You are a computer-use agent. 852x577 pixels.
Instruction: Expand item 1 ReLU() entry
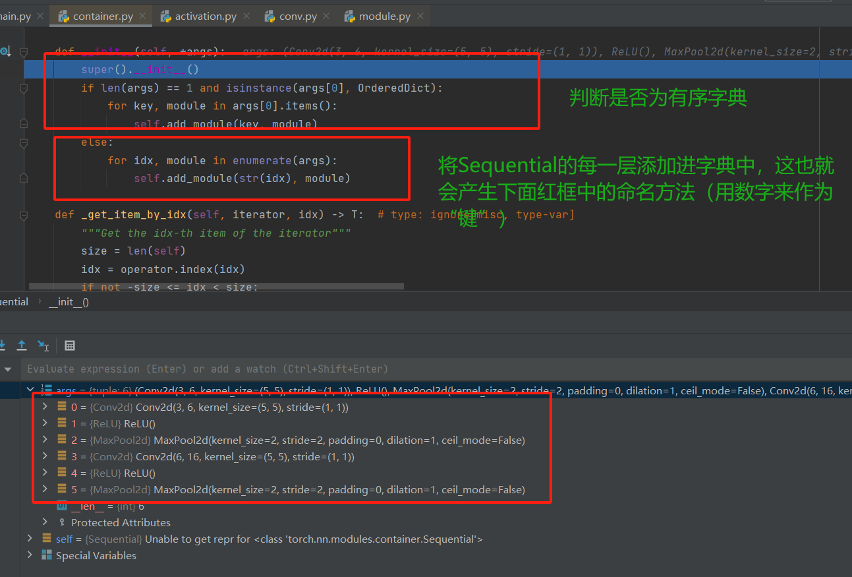45,423
